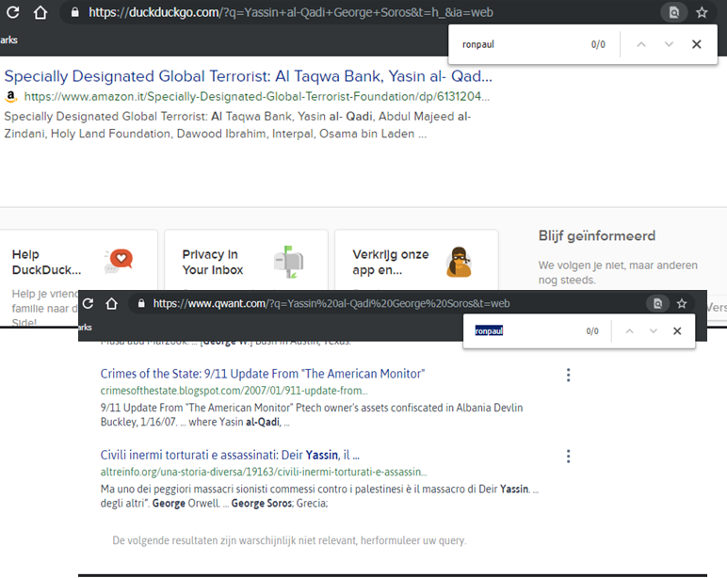727x578 pixels.
Task: Open the Help DuckDuck... card
Action: (77, 279)
